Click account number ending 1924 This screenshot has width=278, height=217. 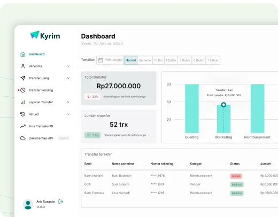click(157, 184)
